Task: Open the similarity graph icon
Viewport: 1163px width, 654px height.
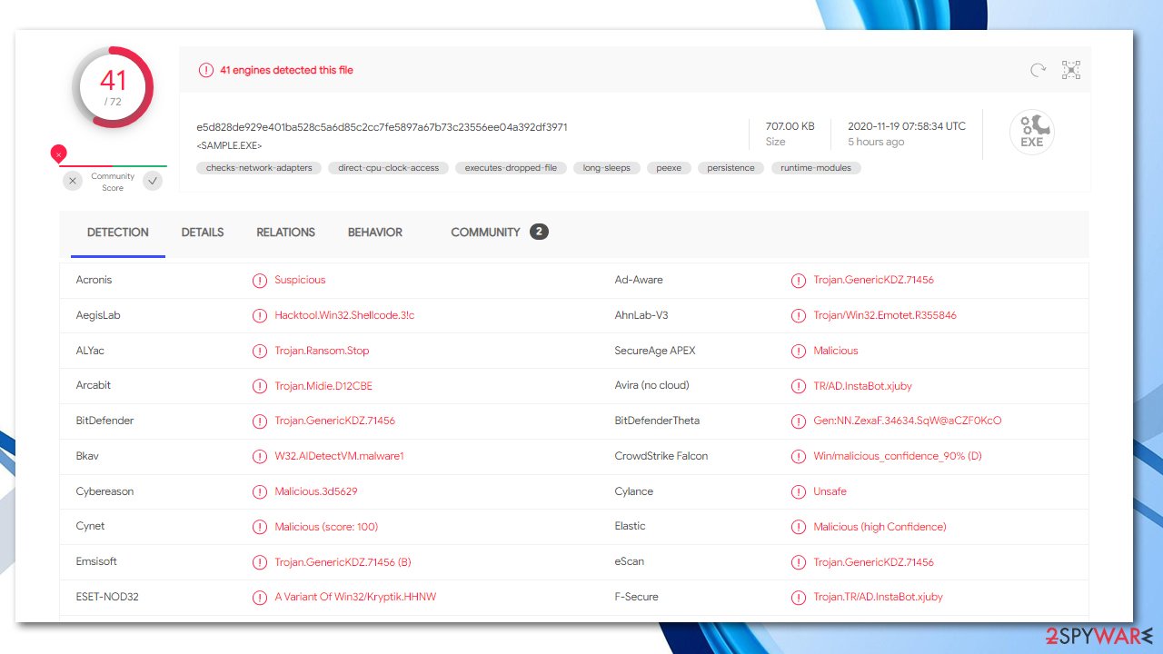Action: (x=1071, y=70)
